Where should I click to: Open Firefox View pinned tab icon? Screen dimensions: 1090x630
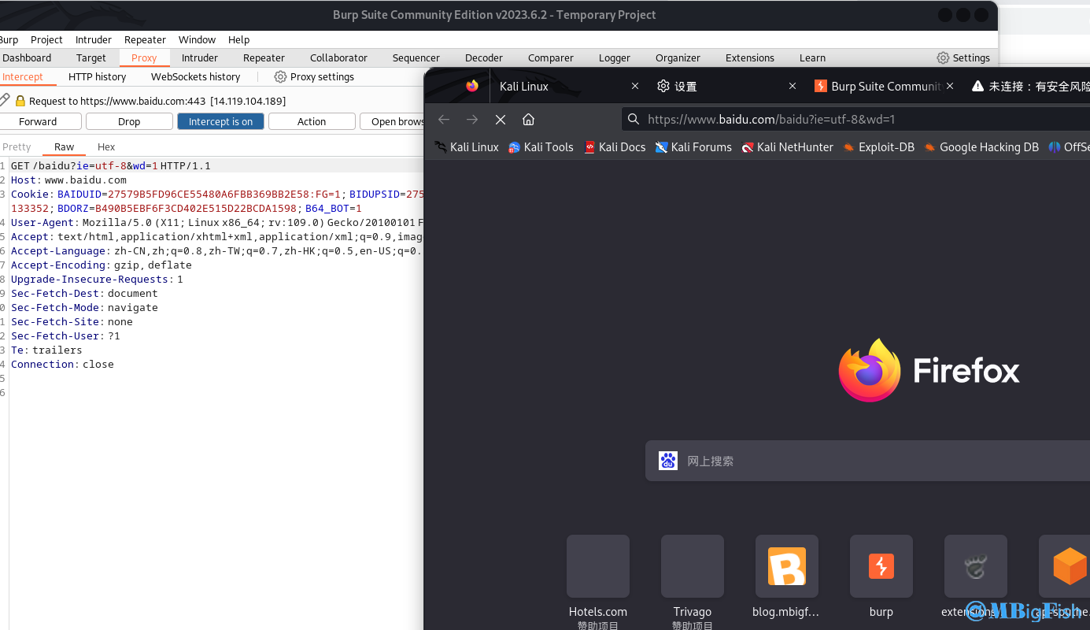[472, 86]
